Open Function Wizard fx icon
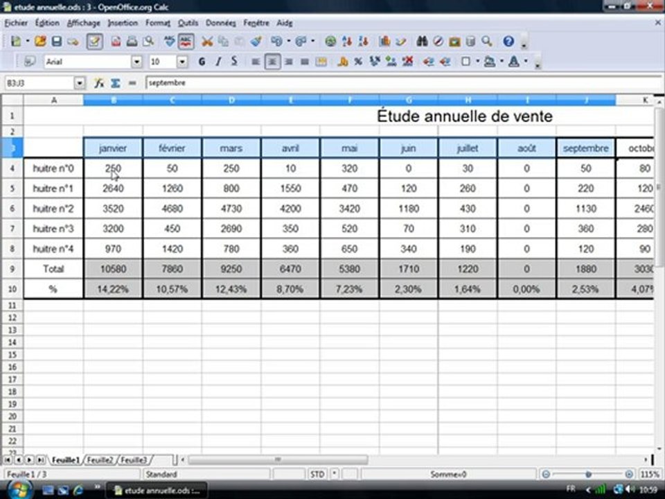 (x=99, y=82)
